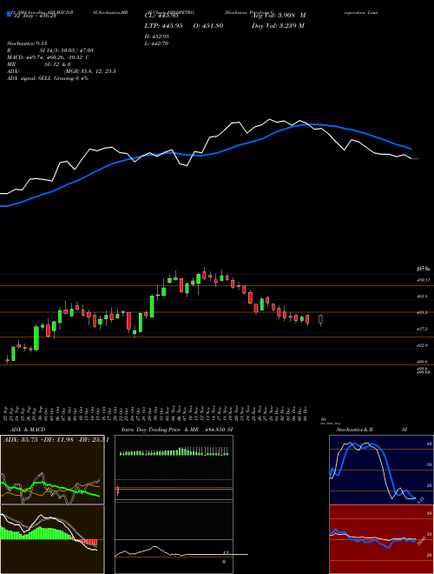Open the intraday candles mini chart
434x574 pixels.
coord(174,468)
